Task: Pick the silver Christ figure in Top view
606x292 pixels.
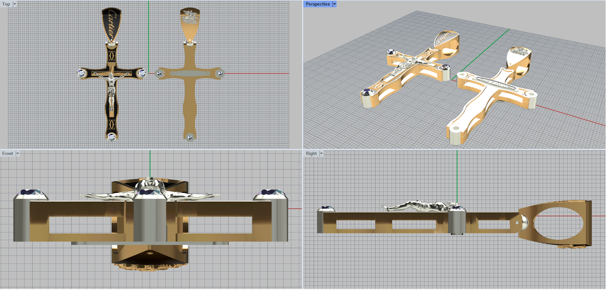Action: point(111,87)
